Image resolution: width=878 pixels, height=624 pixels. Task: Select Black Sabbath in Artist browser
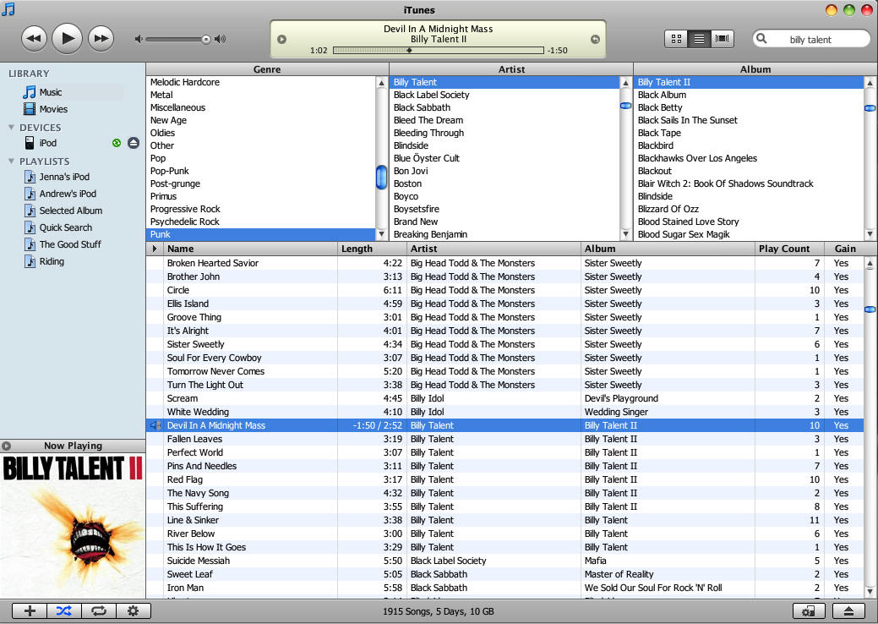tap(504, 107)
